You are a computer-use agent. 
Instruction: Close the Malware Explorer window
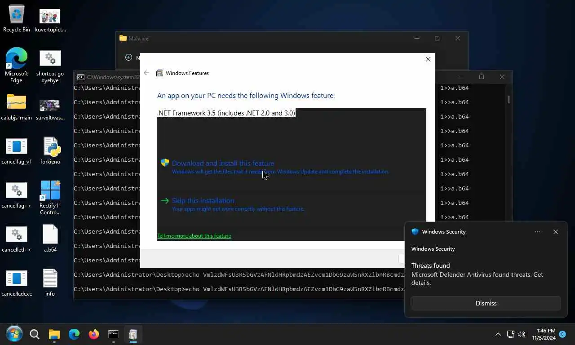point(458,39)
